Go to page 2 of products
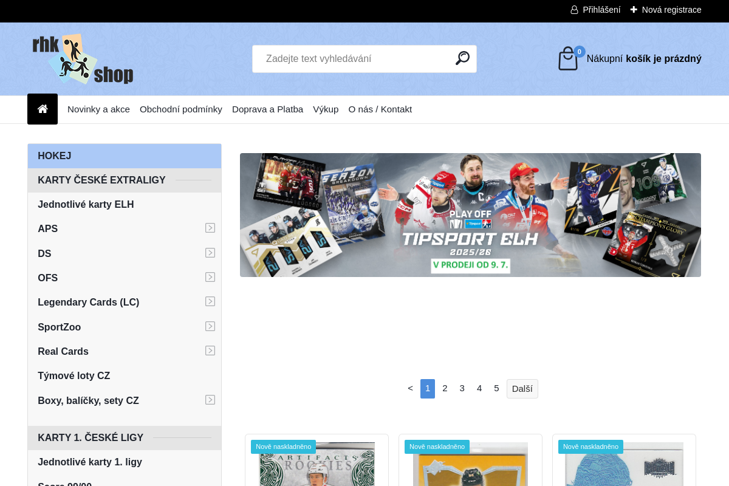 click(445, 388)
